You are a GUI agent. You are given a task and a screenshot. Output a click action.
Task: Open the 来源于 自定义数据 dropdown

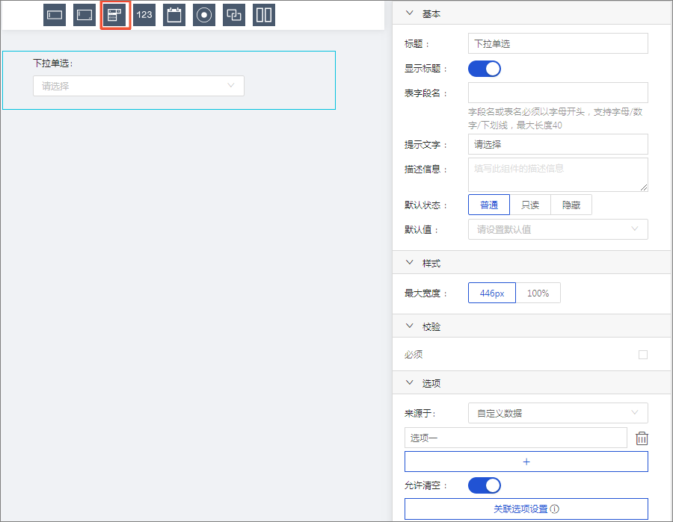coord(558,413)
